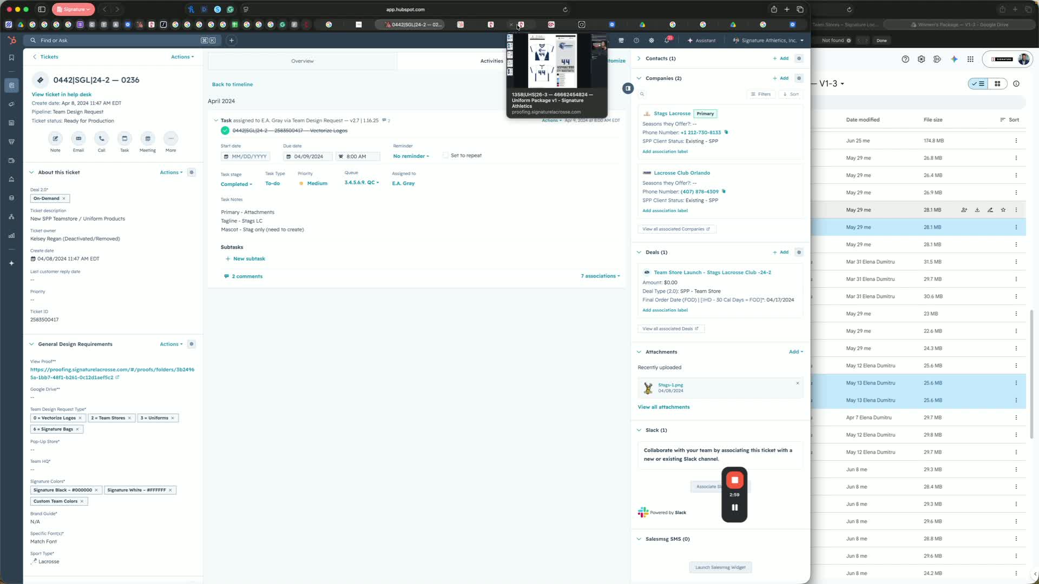Collapse the Attachments section
The width and height of the screenshot is (1039, 584).
pyautogui.click(x=639, y=352)
